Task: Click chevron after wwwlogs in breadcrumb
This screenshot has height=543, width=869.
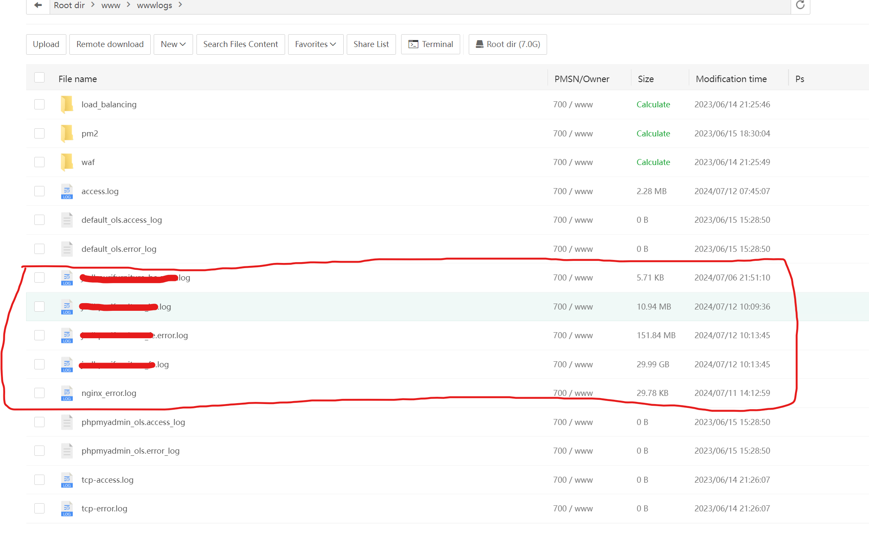Action: 180,5
